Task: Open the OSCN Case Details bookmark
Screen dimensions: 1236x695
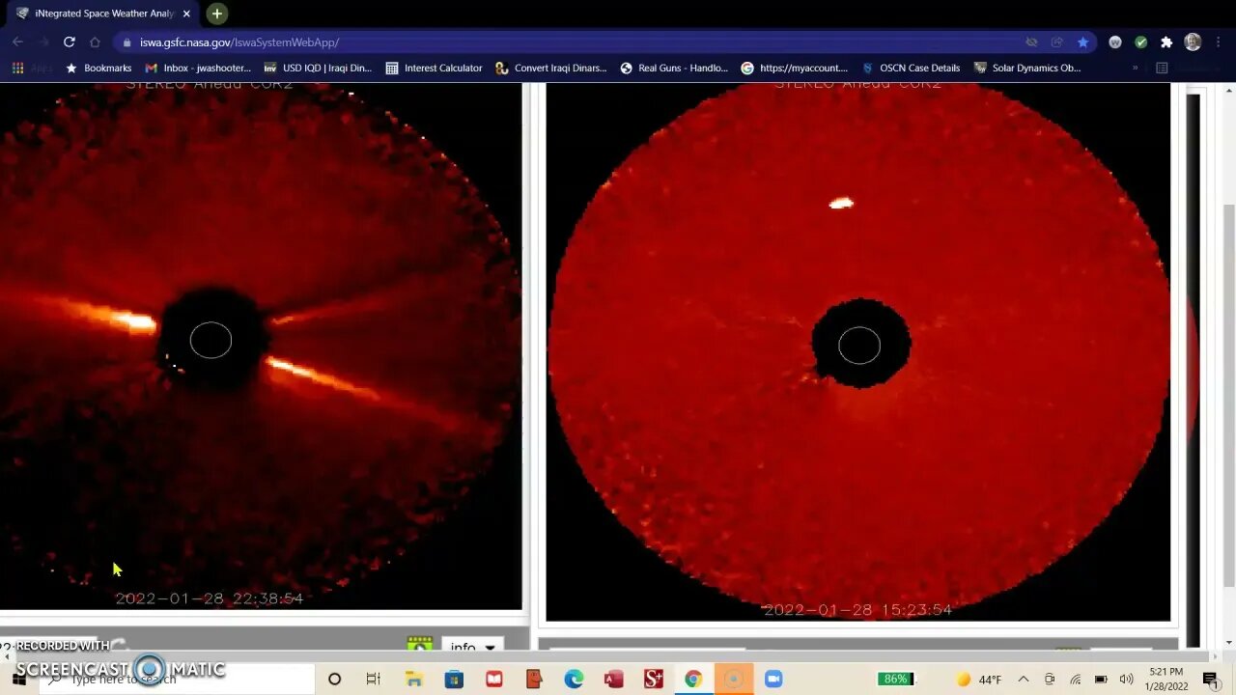Action: point(911,69)
